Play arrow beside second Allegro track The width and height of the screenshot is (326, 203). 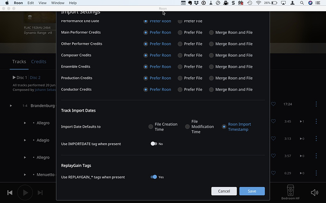coord(25,157)
